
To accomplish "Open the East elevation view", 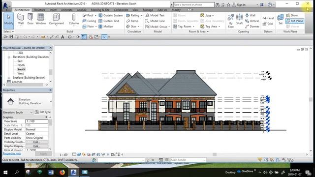I will point(20,61).
